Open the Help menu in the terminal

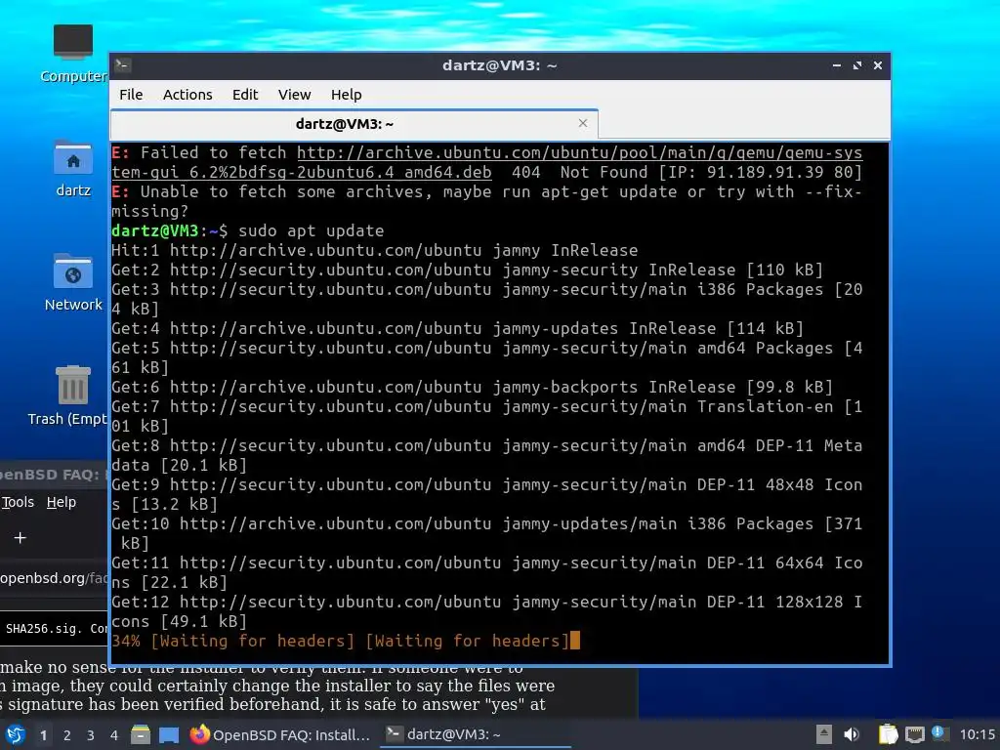coord(346,95)
